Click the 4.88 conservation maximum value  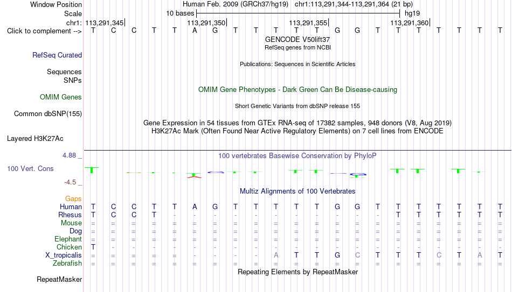click(69, 155)
